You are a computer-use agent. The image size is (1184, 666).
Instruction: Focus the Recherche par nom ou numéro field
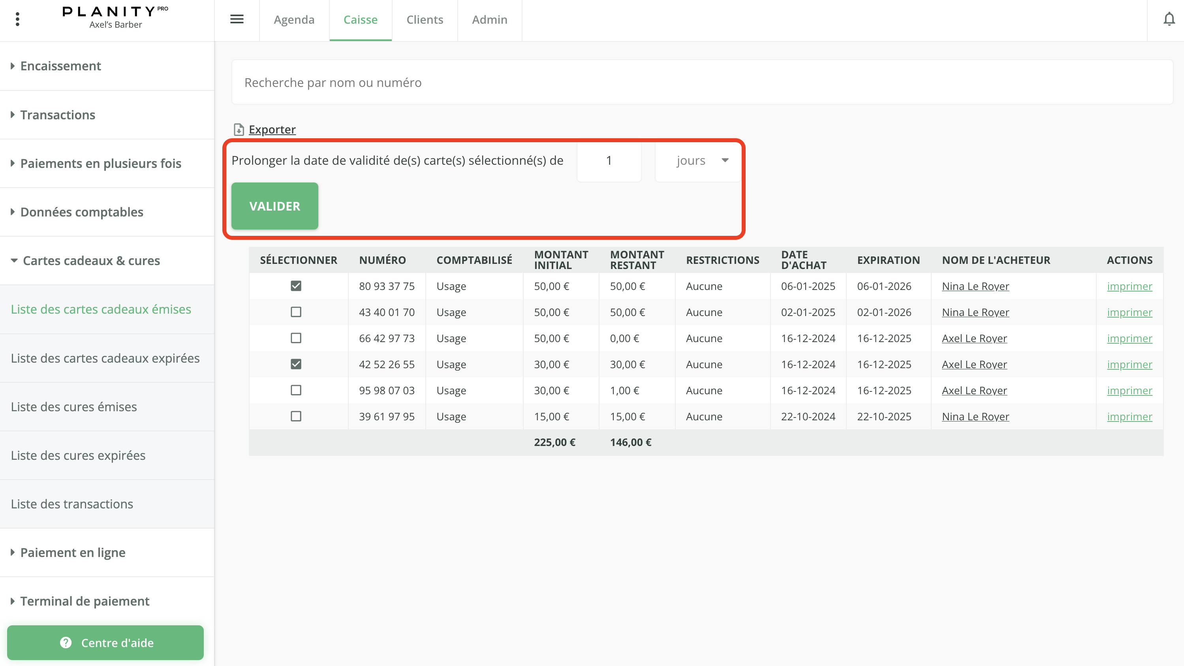(x=701, y=82)
